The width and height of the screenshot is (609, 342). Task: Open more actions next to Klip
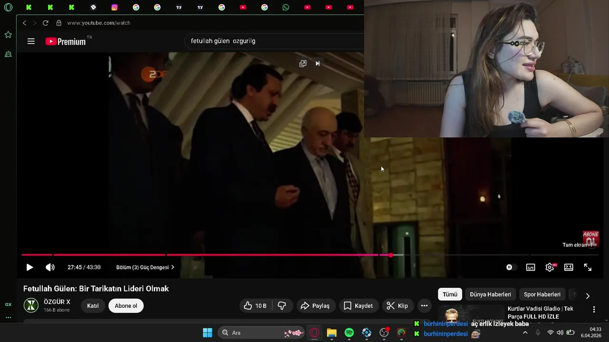coord(424,306)
